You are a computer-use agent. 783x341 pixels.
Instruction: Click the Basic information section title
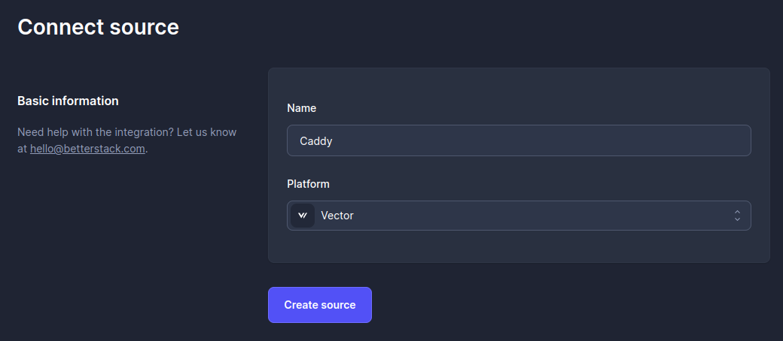[x=68, y=101]
